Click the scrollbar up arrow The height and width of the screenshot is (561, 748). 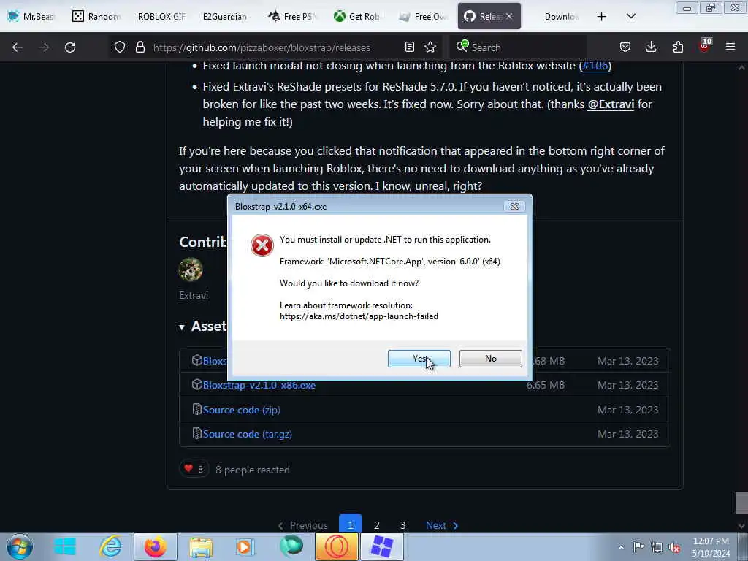[x=741, y=68]
